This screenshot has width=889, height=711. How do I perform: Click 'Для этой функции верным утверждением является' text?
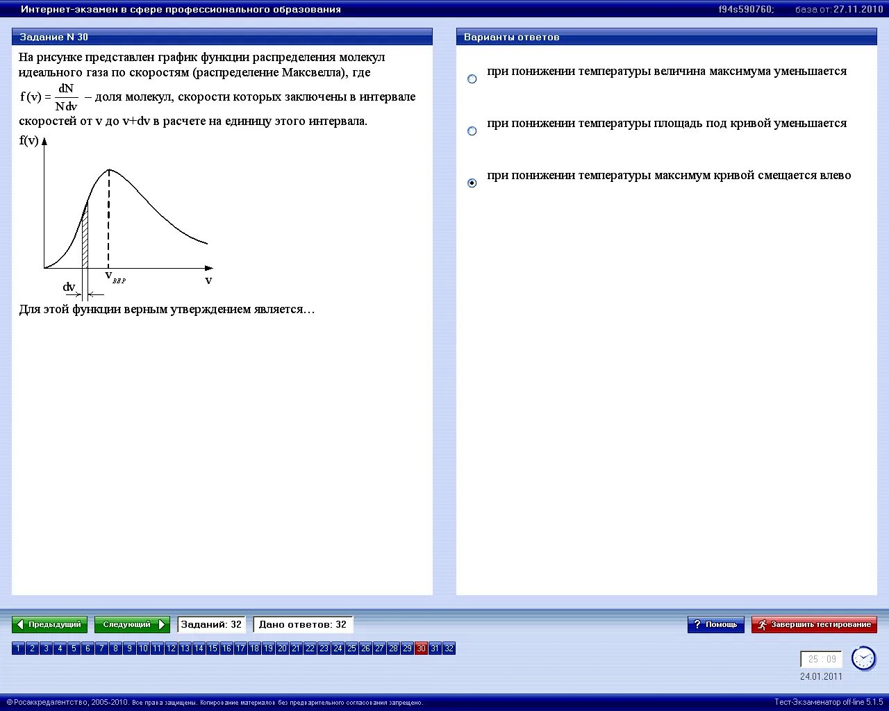(x=167, y=309)
